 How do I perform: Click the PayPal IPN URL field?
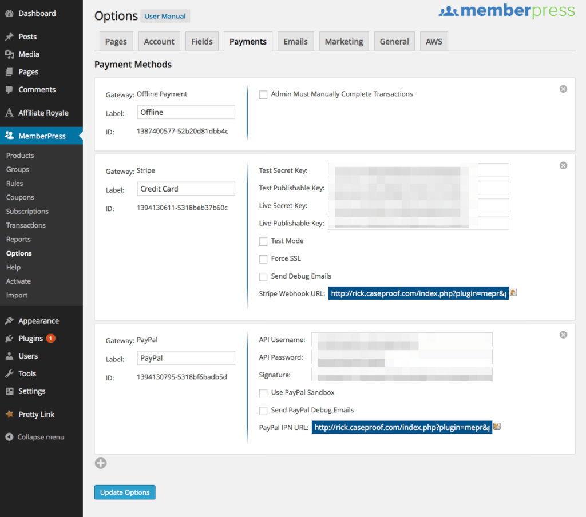click(402, 427)
